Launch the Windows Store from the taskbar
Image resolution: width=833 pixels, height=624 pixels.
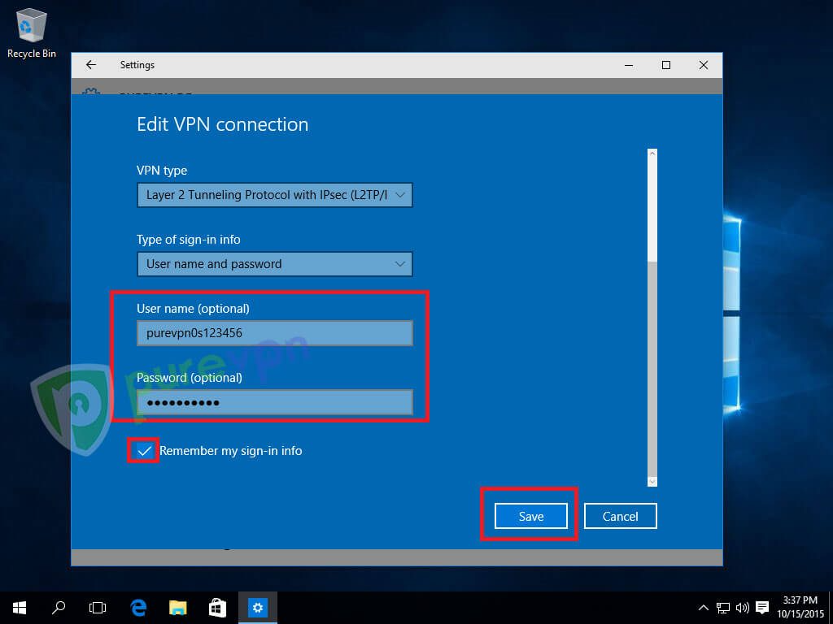tap(216, 607)
